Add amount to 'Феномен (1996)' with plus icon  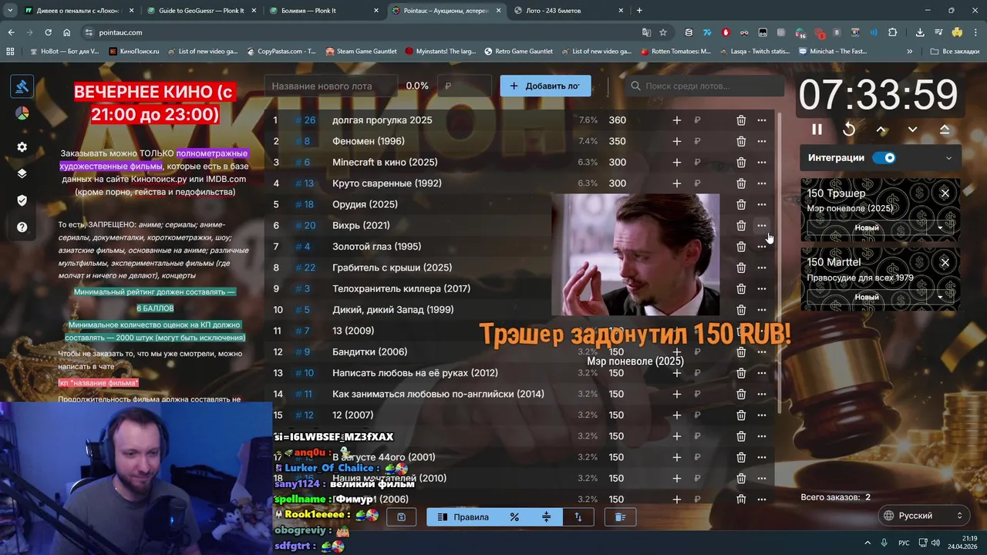[x=676, y=141]
